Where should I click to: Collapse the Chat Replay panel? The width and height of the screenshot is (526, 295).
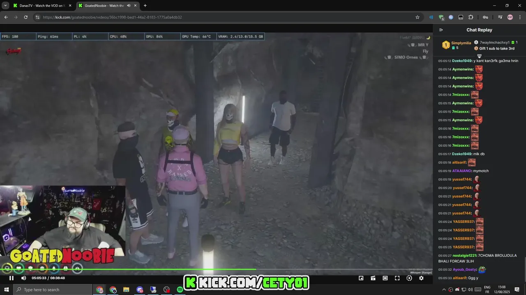point(441,30)
